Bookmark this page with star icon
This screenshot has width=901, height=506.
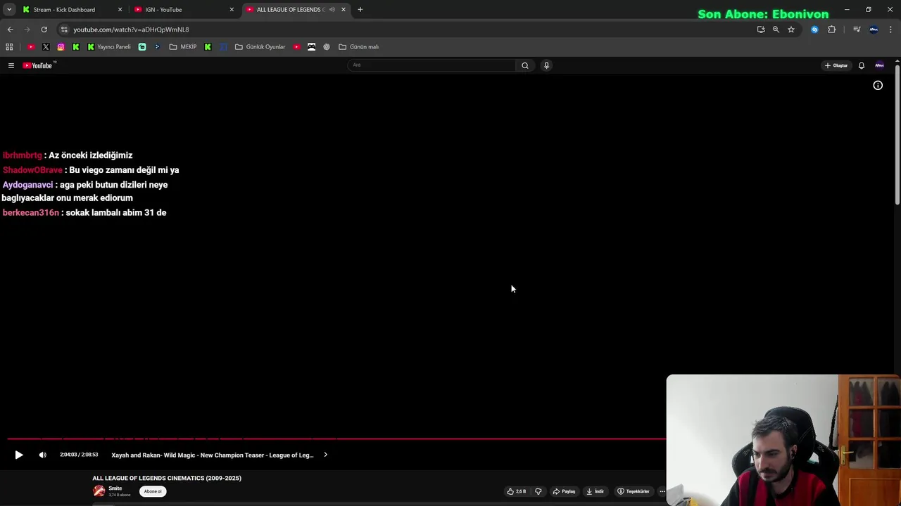791,30
